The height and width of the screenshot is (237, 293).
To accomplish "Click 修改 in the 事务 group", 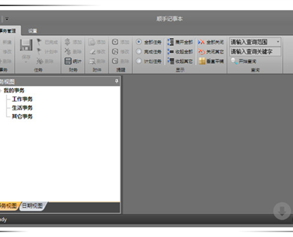I will coord(7,52).
